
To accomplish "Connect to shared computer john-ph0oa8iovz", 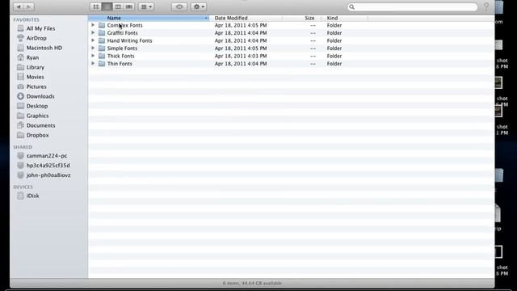I will (x=44, y=175).
